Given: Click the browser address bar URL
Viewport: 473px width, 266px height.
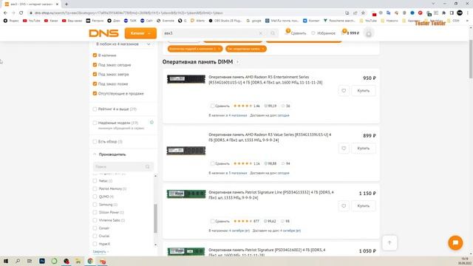Looking at the screenshot, I should pos(128,13).
